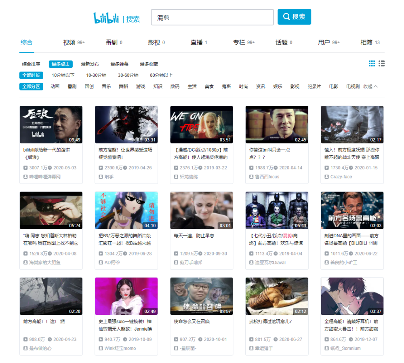Filter duration to 10-30分钟
Screen dimensions: 404x363
97,75
